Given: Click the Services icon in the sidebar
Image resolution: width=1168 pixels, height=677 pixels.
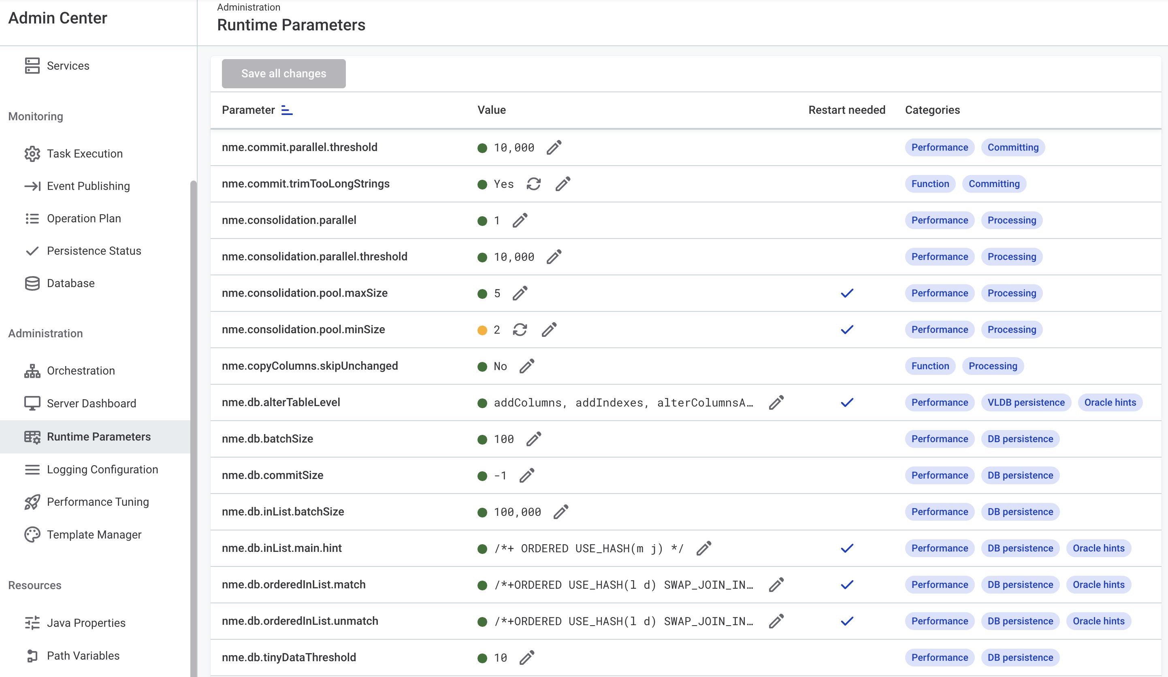Looking at the screenshot, I should [32, 65].
